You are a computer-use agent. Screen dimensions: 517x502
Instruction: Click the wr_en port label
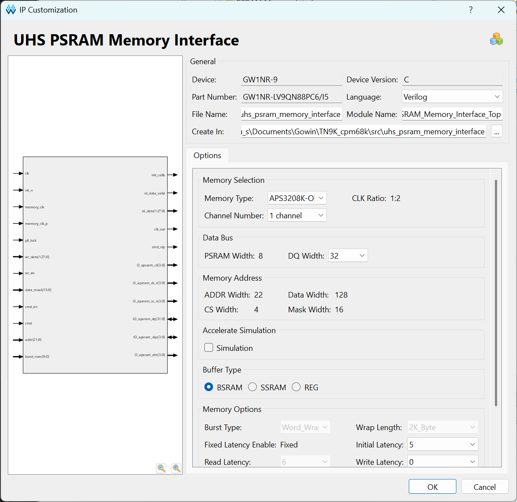(30, 273)
